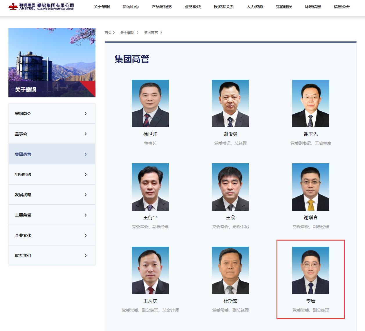The image size is (365, 331).
Task: Go to 产品与服务 in the navigation bar
Action: tap(162, 7)
